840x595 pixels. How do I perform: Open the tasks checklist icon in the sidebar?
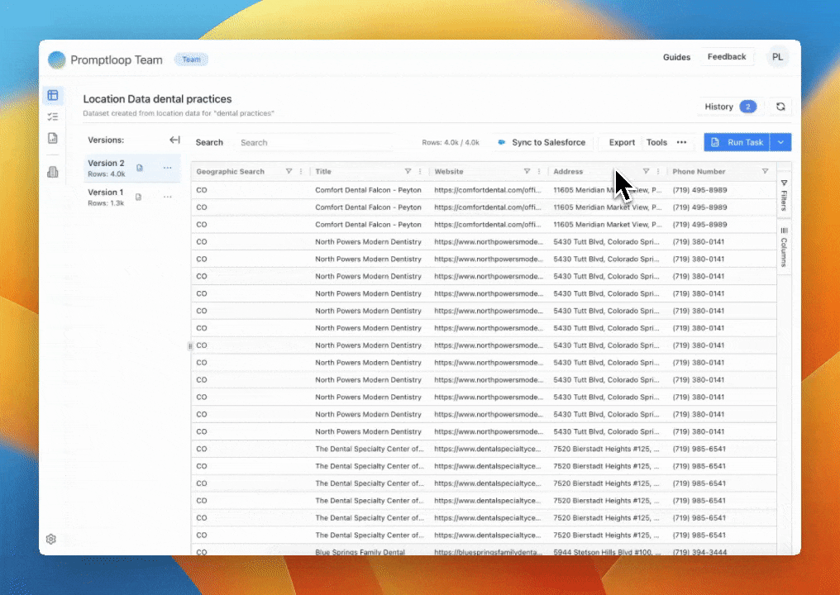(53, 117)
